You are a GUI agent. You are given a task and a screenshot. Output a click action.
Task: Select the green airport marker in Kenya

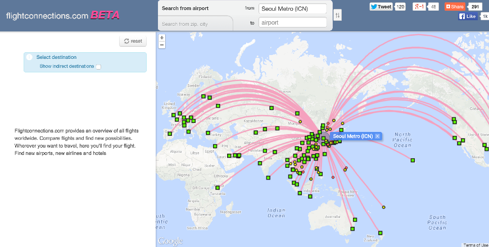coord(218,188)
